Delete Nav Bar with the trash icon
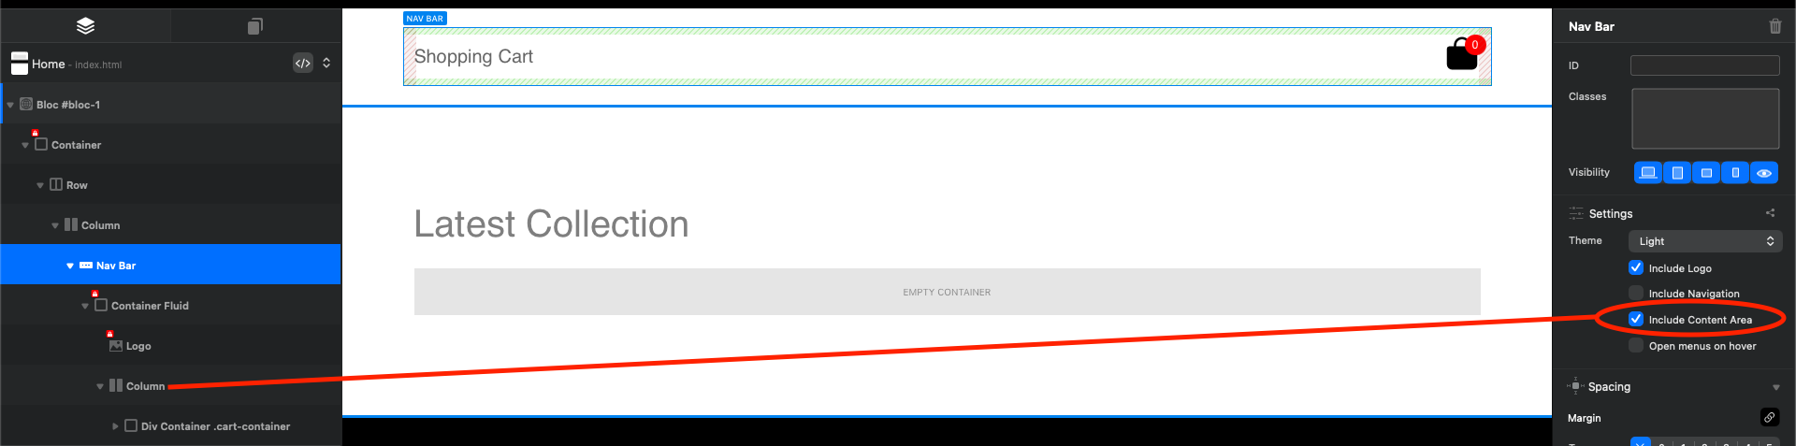The image size is (1796, 446). pos(1774,26)
